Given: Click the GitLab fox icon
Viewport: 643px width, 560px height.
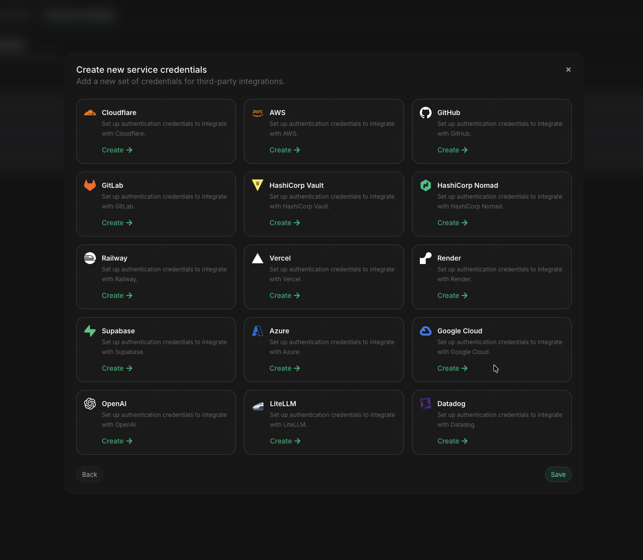Looking at the screenshot, I should [90, 185].
